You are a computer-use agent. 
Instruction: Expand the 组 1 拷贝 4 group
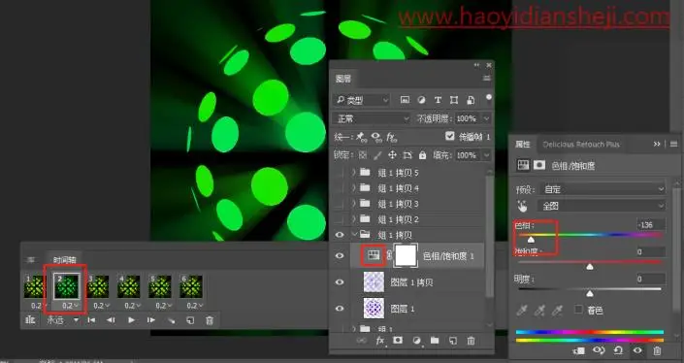[354, 188]
